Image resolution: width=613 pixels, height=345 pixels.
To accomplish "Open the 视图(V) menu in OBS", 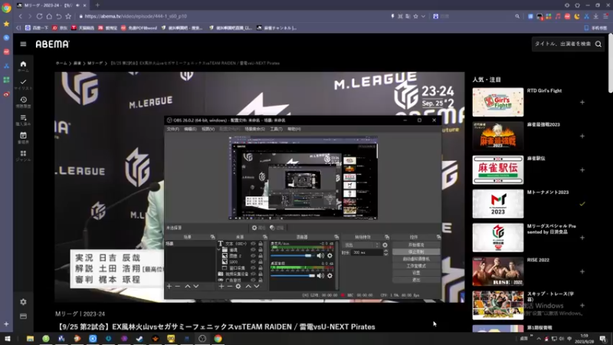I will click(208, 129).
